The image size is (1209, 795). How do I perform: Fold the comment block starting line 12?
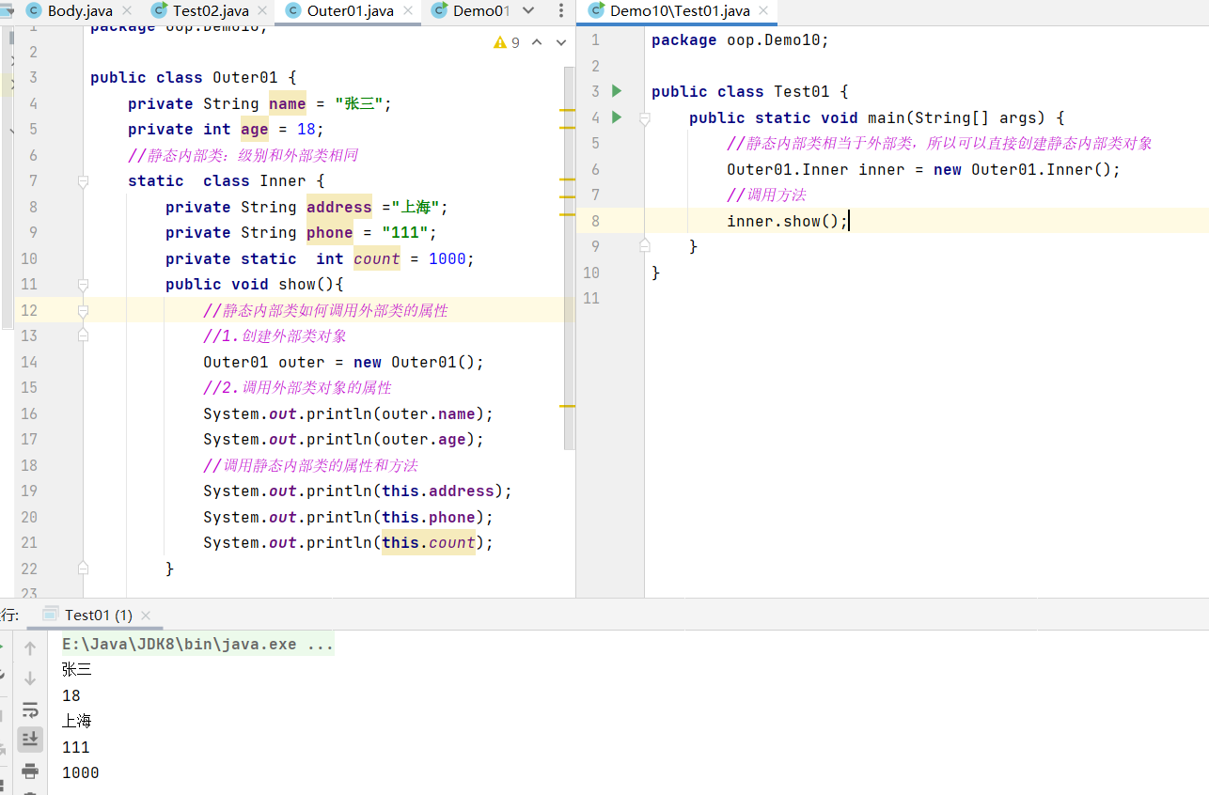point(83,310)
